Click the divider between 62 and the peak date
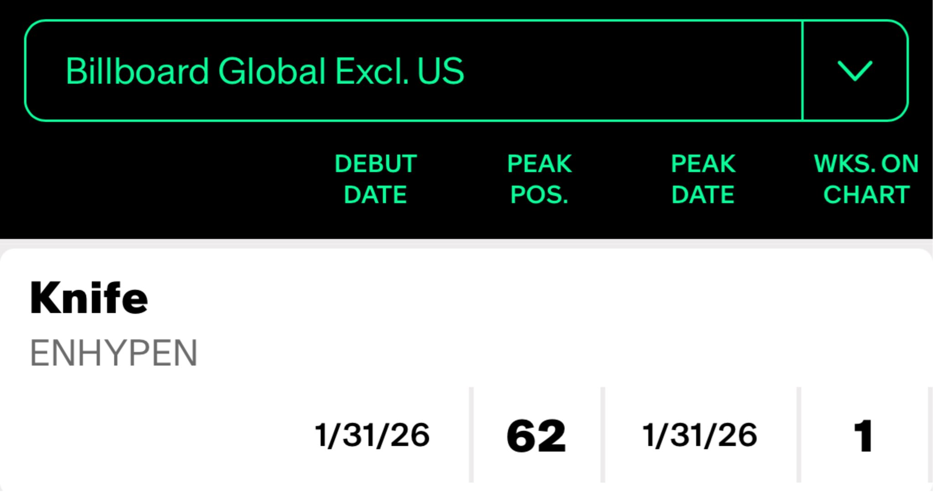933x494 pixels. (603, 434)
